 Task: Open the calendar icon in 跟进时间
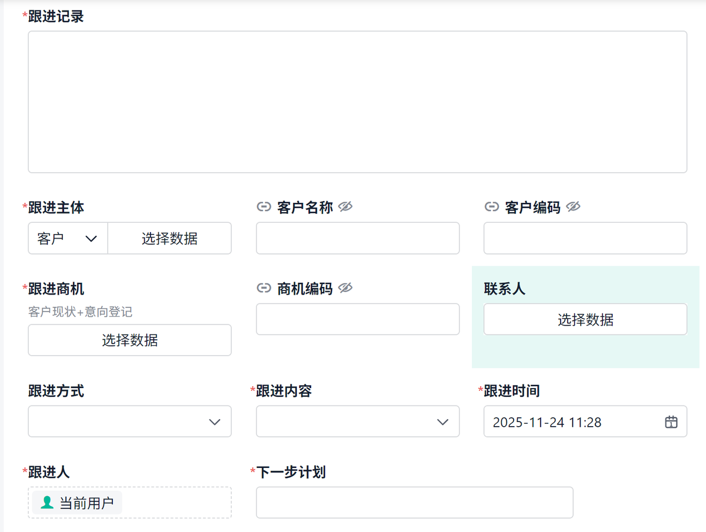(671, 421)
